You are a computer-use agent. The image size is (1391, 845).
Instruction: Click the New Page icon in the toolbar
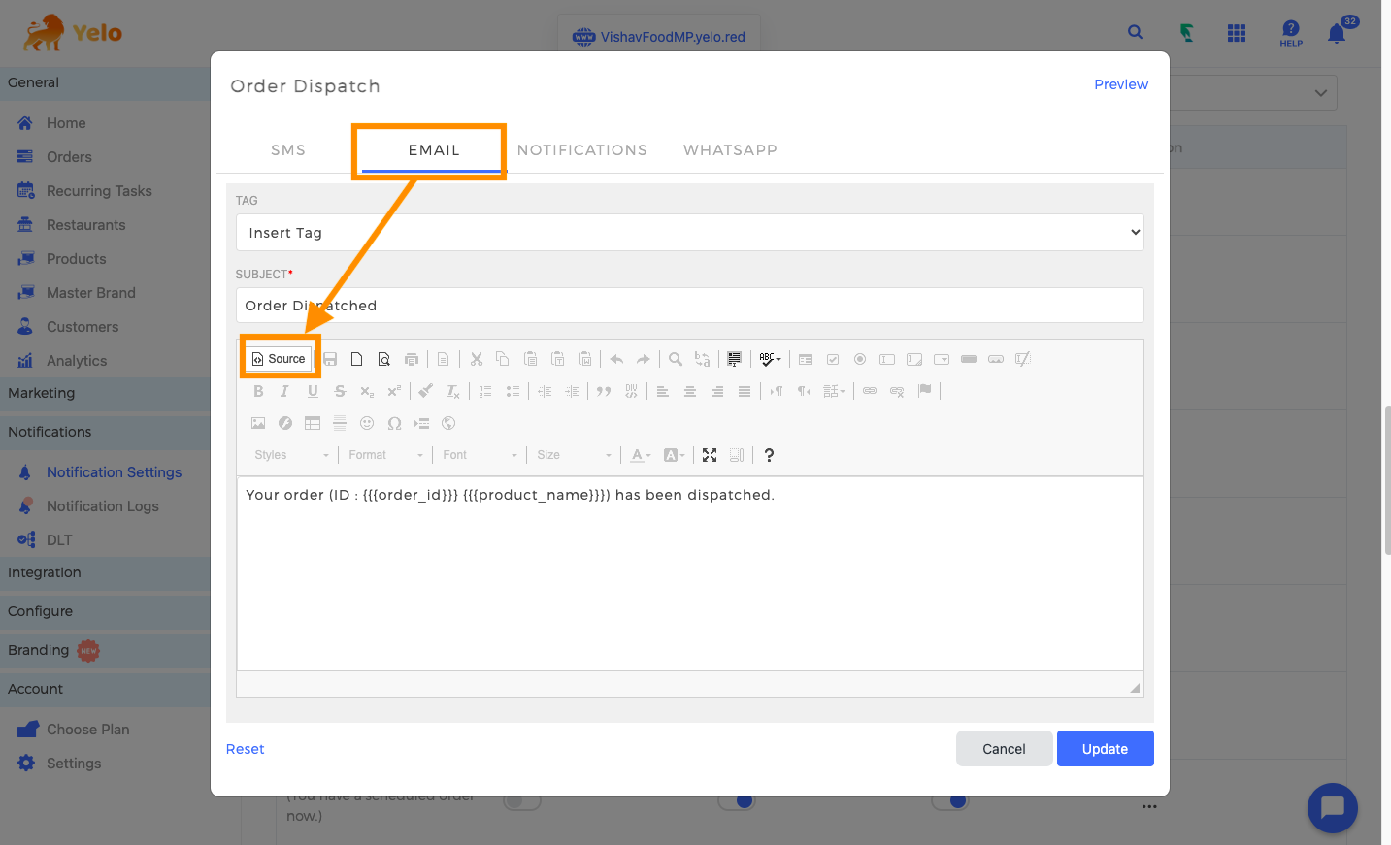(356, 359)
